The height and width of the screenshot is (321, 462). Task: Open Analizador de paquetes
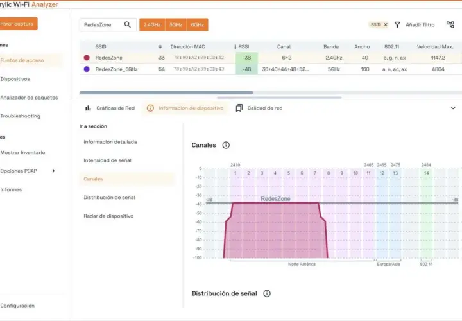[x=29, y=98]
